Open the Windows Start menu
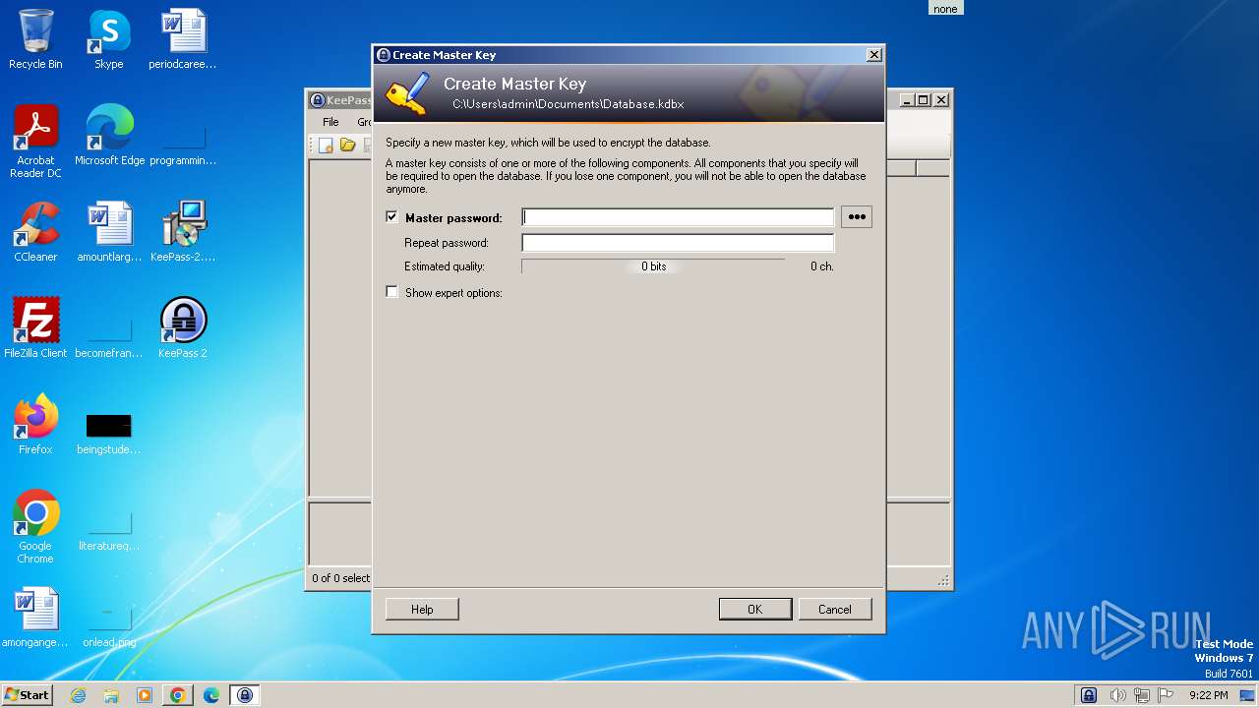This screenshot has height=708, width=1259. pos(28,694)
